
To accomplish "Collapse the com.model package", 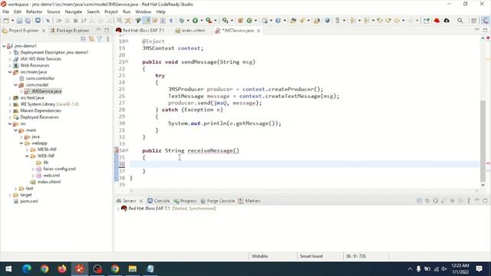I will (x=15, y=85).
